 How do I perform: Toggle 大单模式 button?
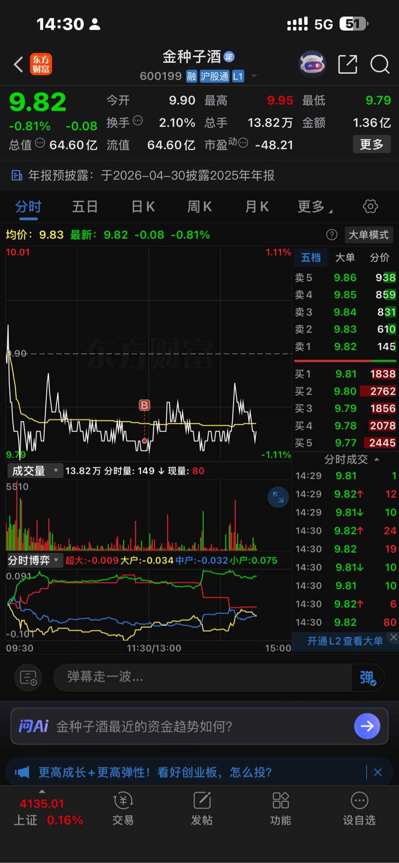pos(368,235)
